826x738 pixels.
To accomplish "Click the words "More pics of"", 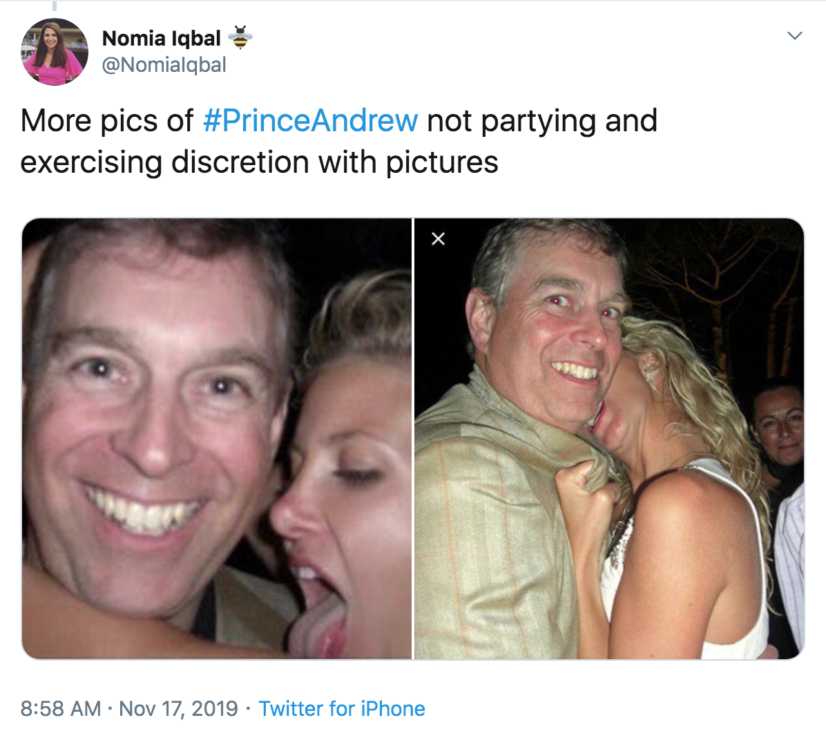I will (x=107, y=121).
